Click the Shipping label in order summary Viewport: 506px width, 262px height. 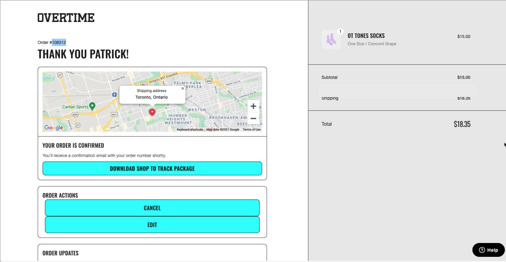pos(330,98)
